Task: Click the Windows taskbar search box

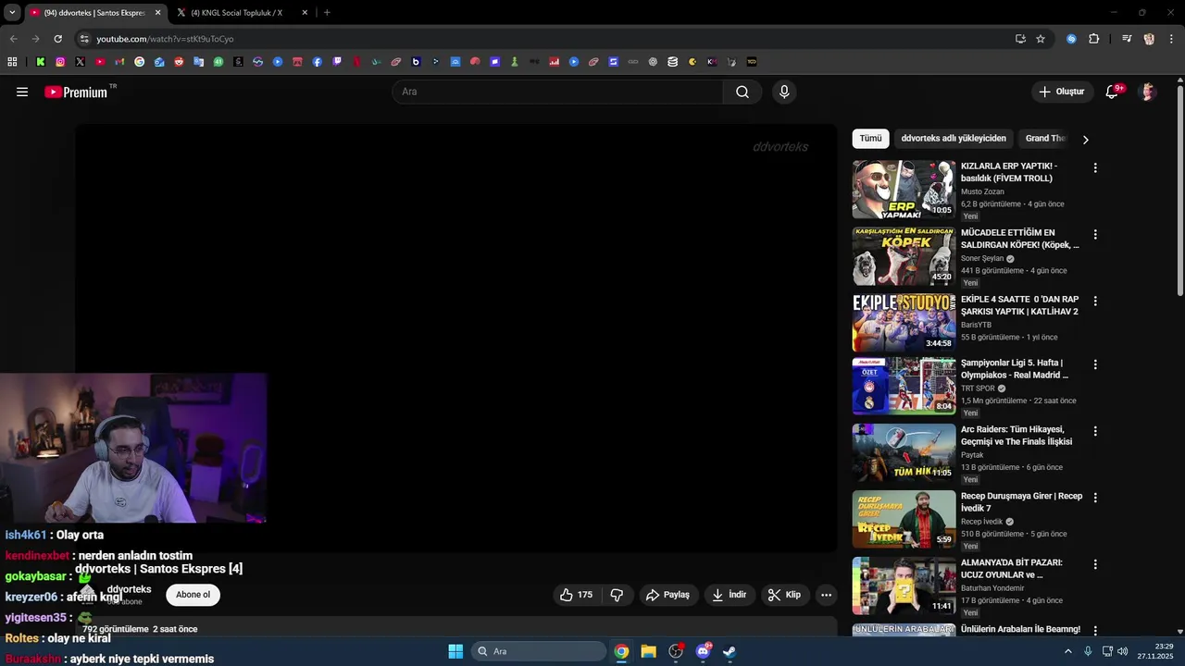Action: coord(539,651)
